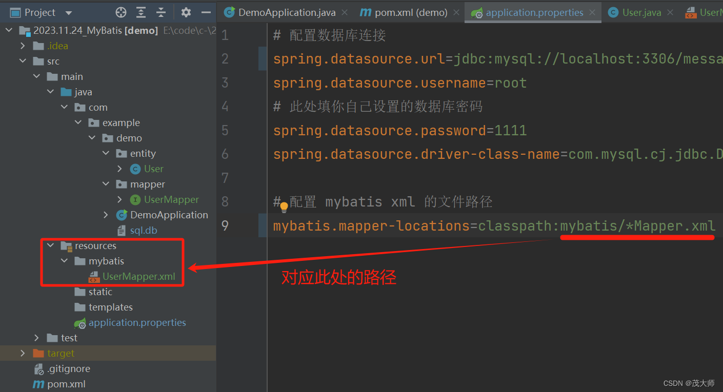The image size is (723, 392).
Task: Click the class icon beside DemoApplication
Action: click(122, 215)
